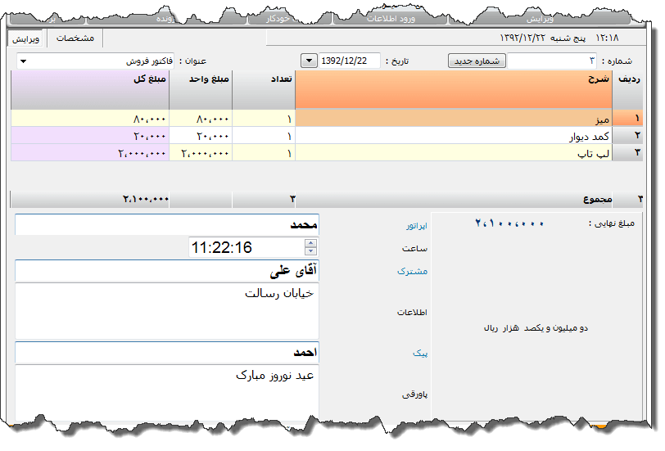665x451 pixels.
Task: Click the footer text box 'عید نوروز مبارک'
Action: (167, 389)
